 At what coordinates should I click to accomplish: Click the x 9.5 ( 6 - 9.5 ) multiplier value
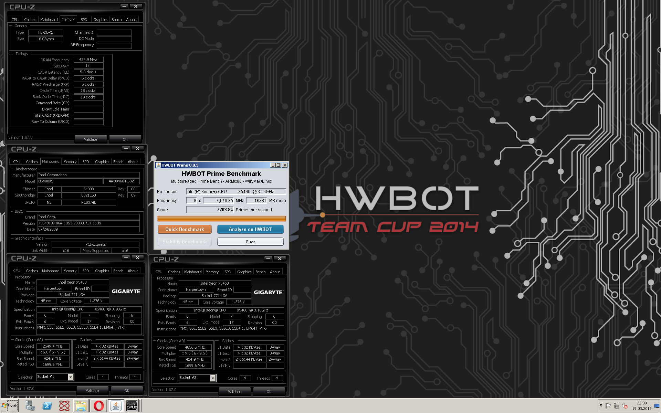click(195, 353)
